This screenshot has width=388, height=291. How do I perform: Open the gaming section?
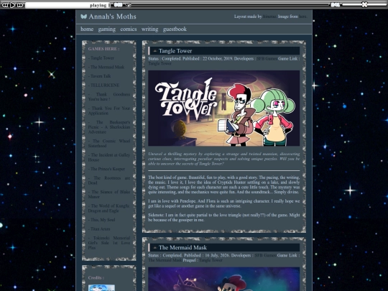click(x=106, y=29)
